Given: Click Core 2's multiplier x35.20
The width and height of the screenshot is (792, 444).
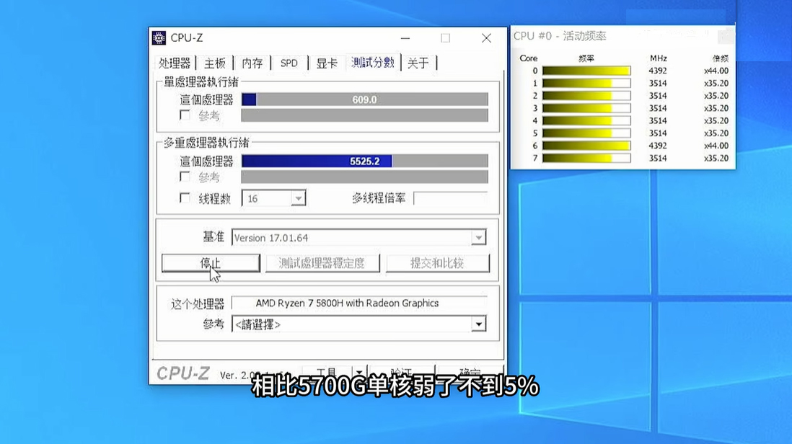Looking at the screenshot, I should pos(716,96).
